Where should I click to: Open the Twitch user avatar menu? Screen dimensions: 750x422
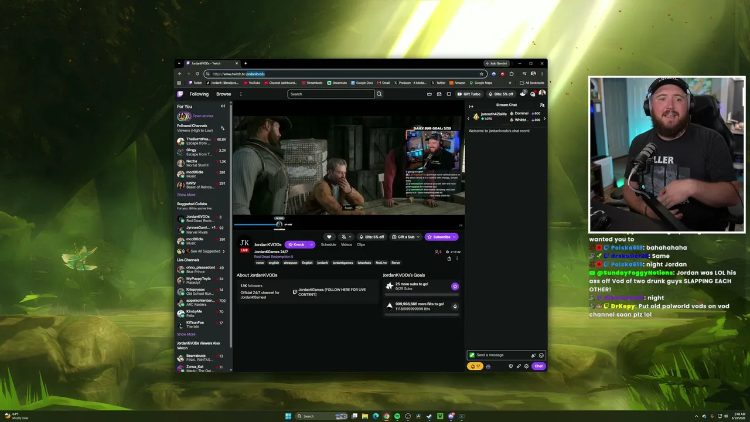coord(542,93)
